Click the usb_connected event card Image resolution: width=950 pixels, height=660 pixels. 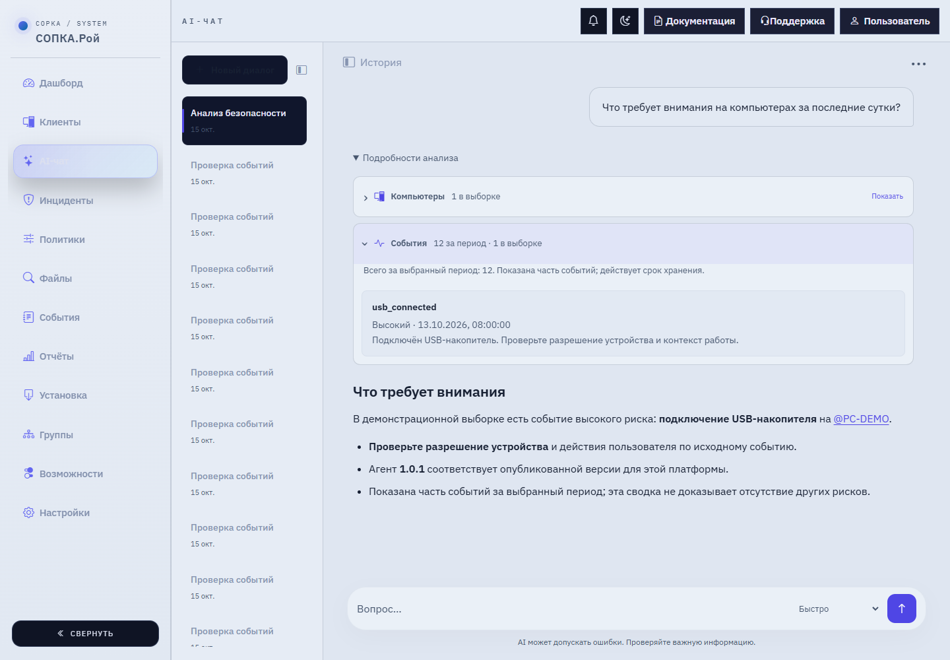633,323
